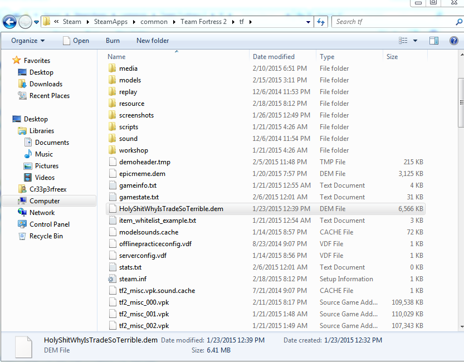Select the steam.inf setup file icon
This screenshot has height=362, width=464.
(112, 279)
